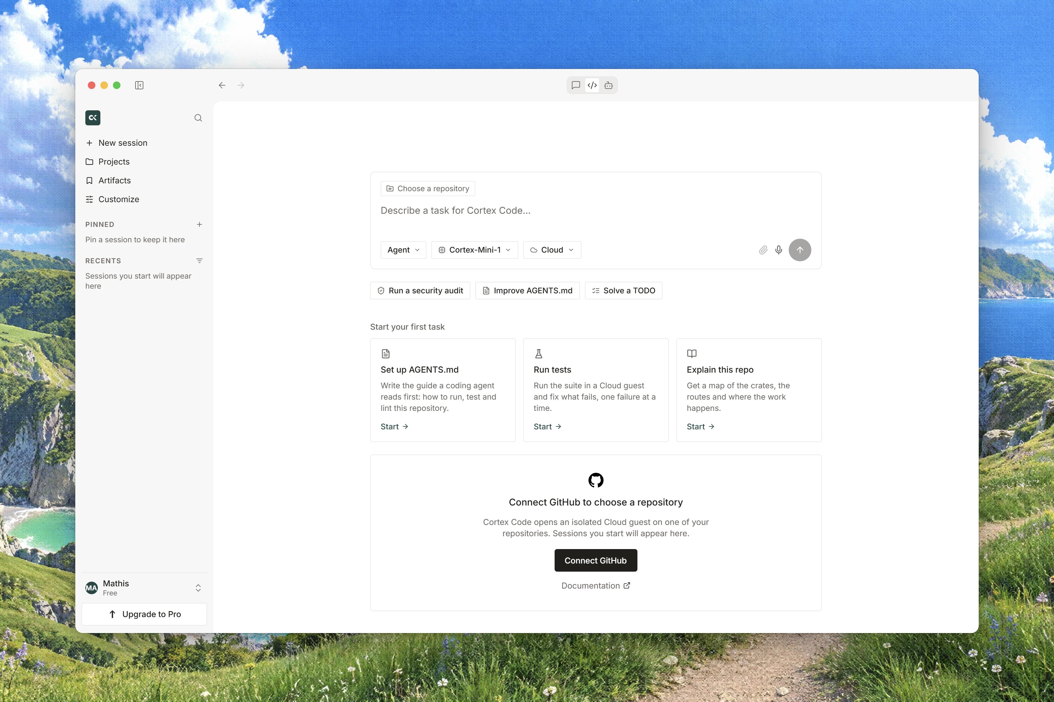1054x702 pixels.
Task: Open the Artifacts section
Action: tap(144, 181)
